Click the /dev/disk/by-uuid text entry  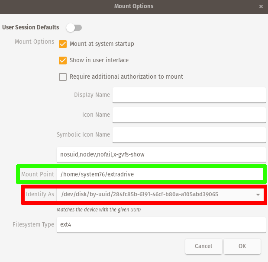tap(152, 195)
